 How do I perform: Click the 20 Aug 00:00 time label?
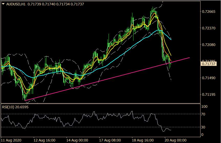tap(175, 140)
